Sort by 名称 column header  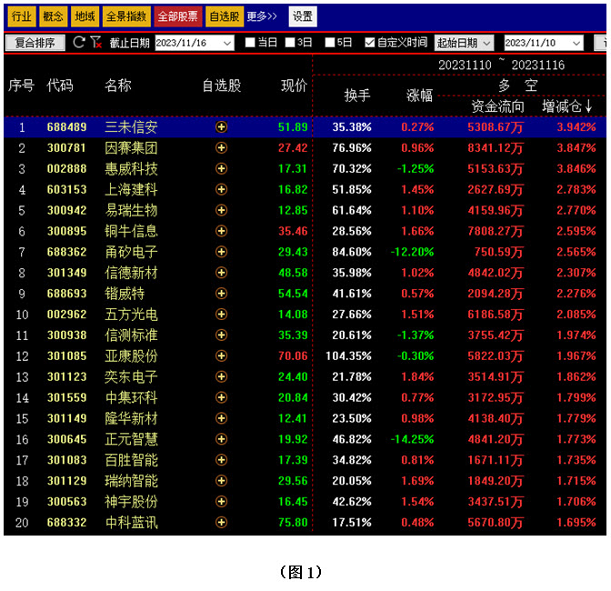[118, 85]
